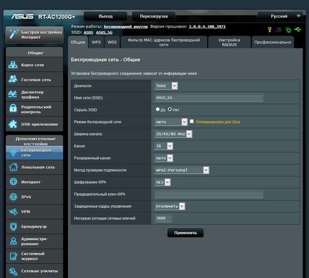The height and width of the screenshot is (278, 309).
Task: Click the Parental Control padlock icon
Action: tap(13, 109)
